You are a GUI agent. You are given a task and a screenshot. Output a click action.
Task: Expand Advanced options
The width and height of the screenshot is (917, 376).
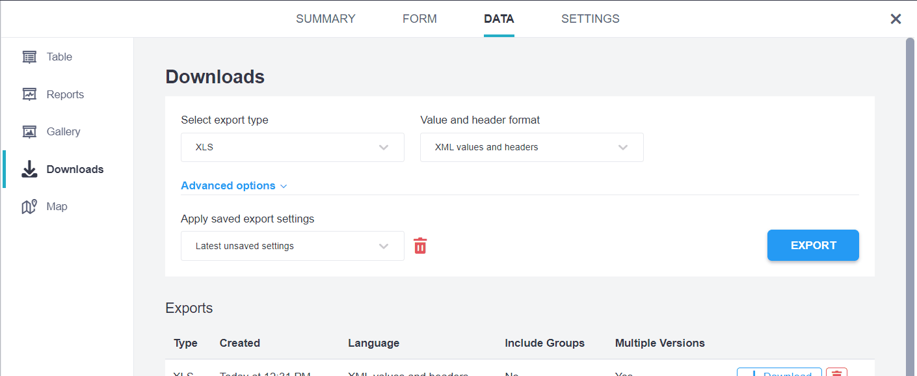[233, 186]
